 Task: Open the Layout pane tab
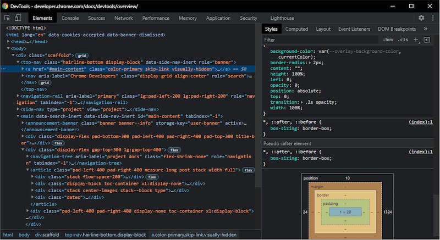click(x=323, y=29)
